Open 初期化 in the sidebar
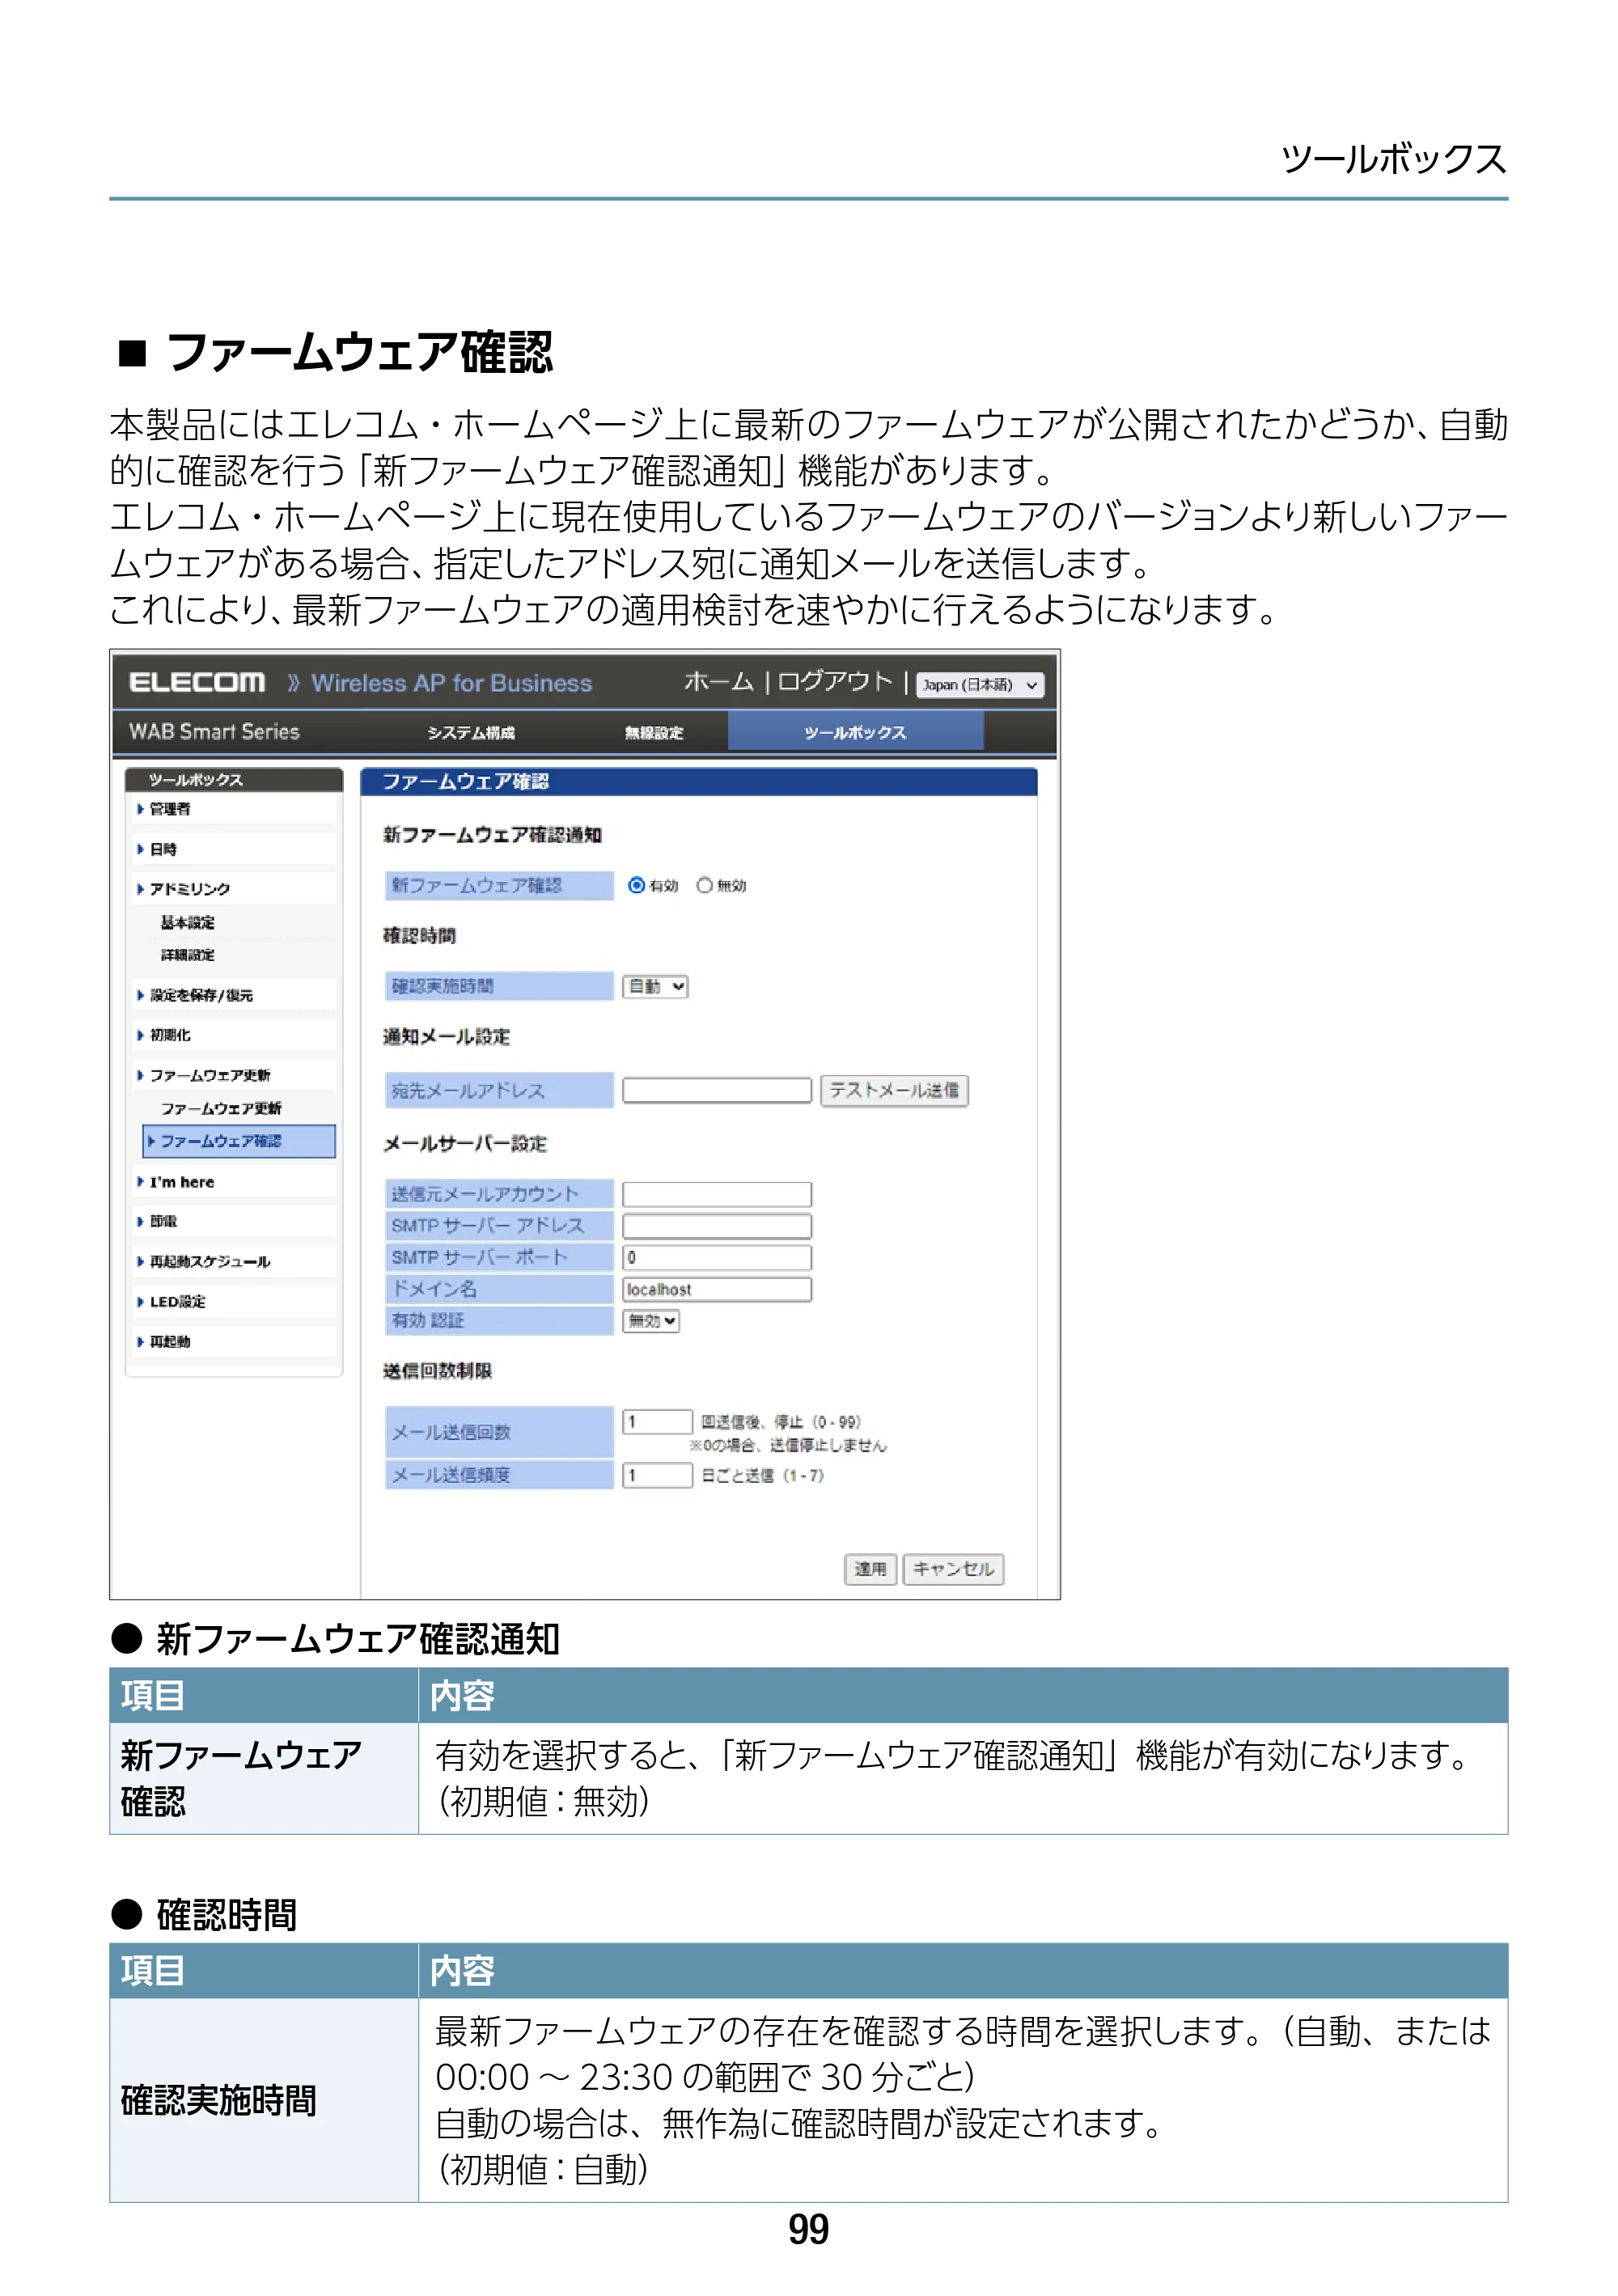The image size is (1618, 2296). coord(170,1036)
